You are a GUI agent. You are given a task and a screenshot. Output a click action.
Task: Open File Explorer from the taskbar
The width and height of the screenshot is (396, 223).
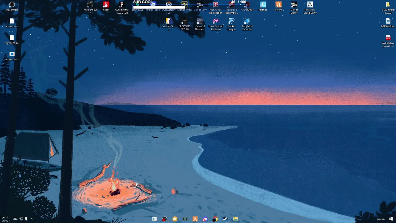(x=235, y=219)
